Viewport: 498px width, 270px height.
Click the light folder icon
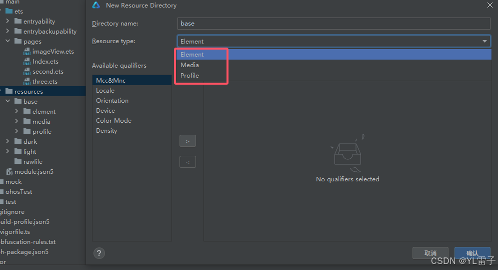click(x=18, y=152)
